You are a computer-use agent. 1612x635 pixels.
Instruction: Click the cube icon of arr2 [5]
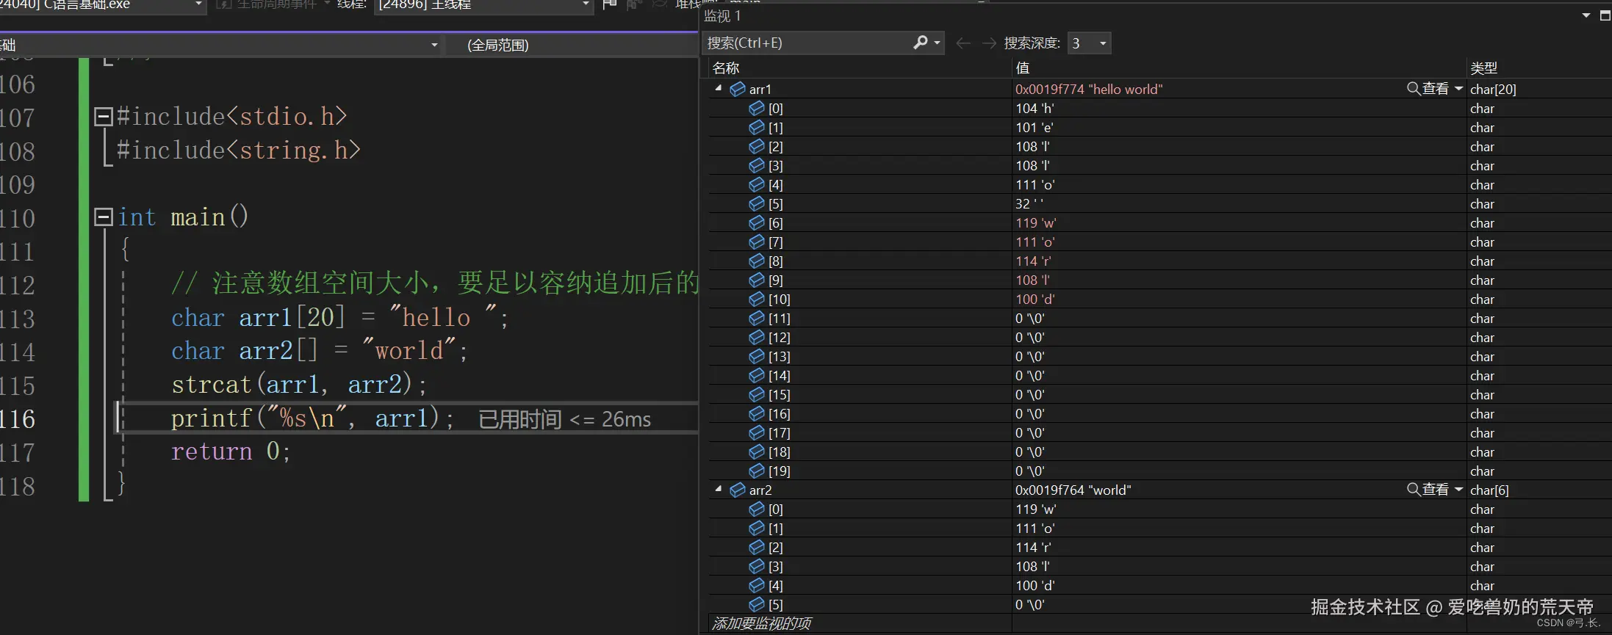pyautogui.click(x=757, y=604)
